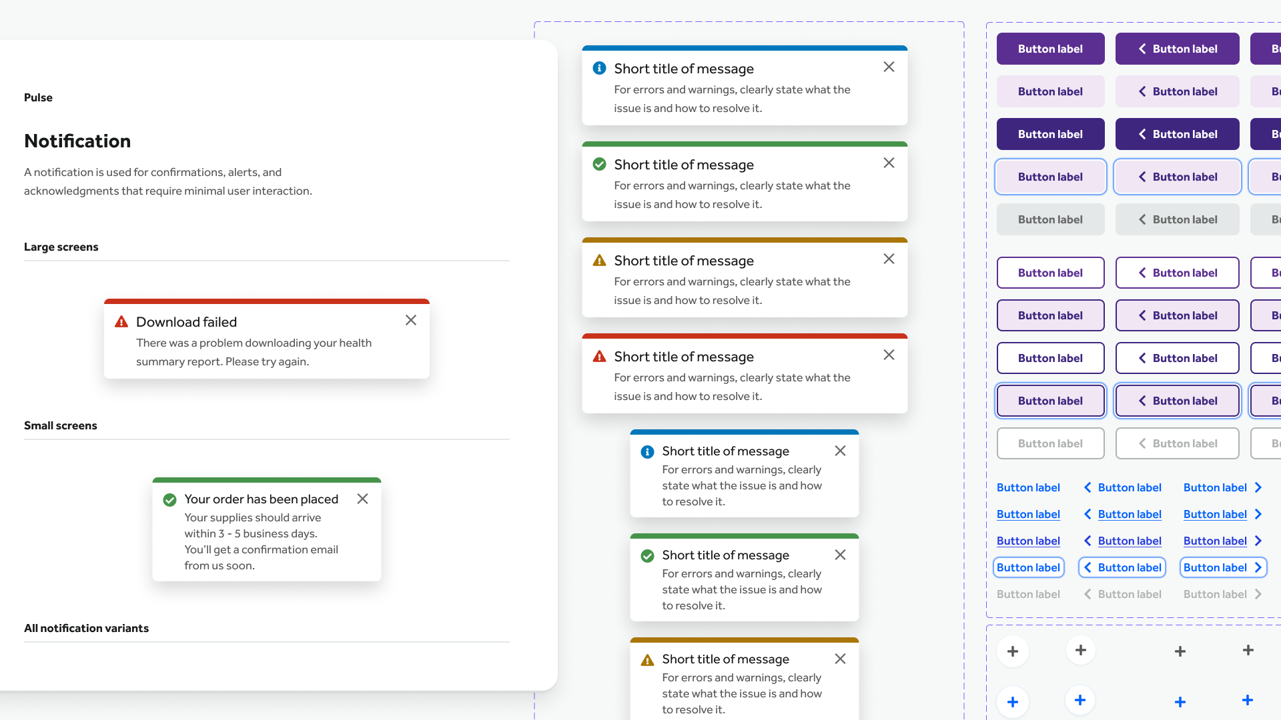Close the small amber warning notification
The height and width of the screenshot is (720, 1281).
841,659
